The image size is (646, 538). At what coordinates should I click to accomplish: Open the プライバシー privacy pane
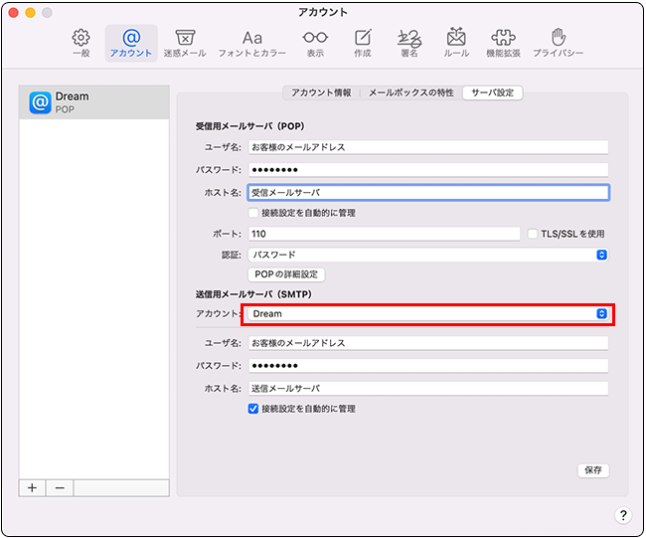coord(558,43)
